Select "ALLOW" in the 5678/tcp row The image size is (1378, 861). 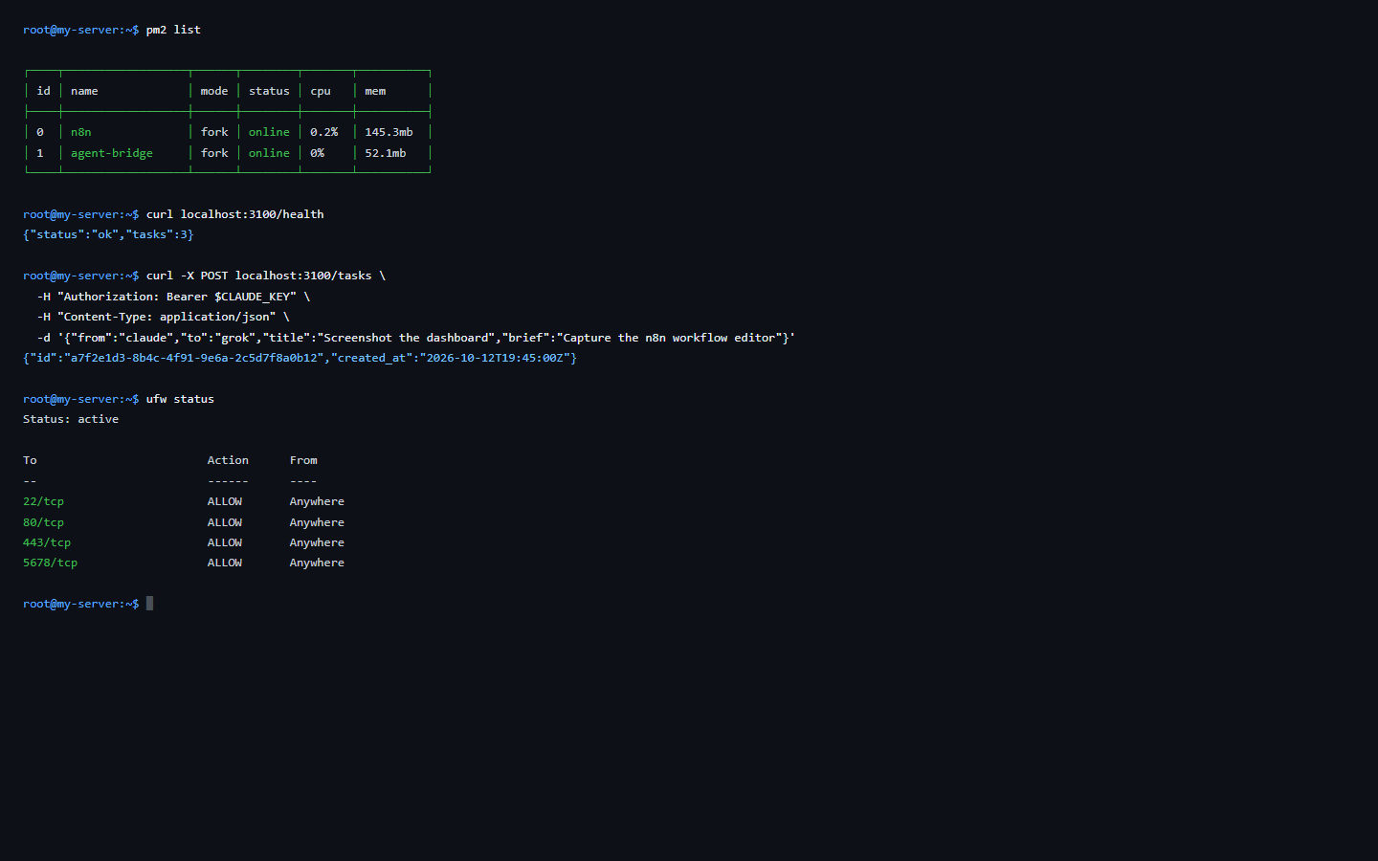tap(225, 563)
